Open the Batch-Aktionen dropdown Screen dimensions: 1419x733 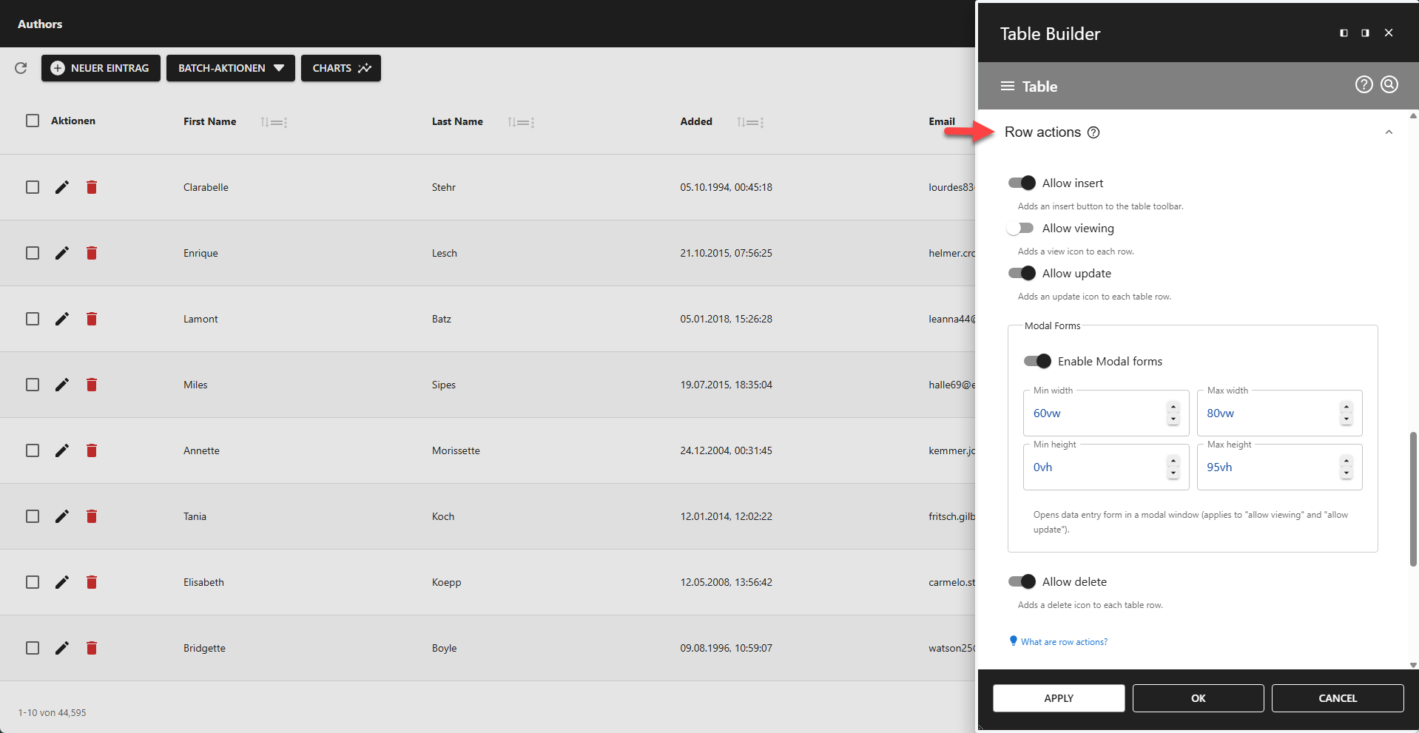point(230,68)
